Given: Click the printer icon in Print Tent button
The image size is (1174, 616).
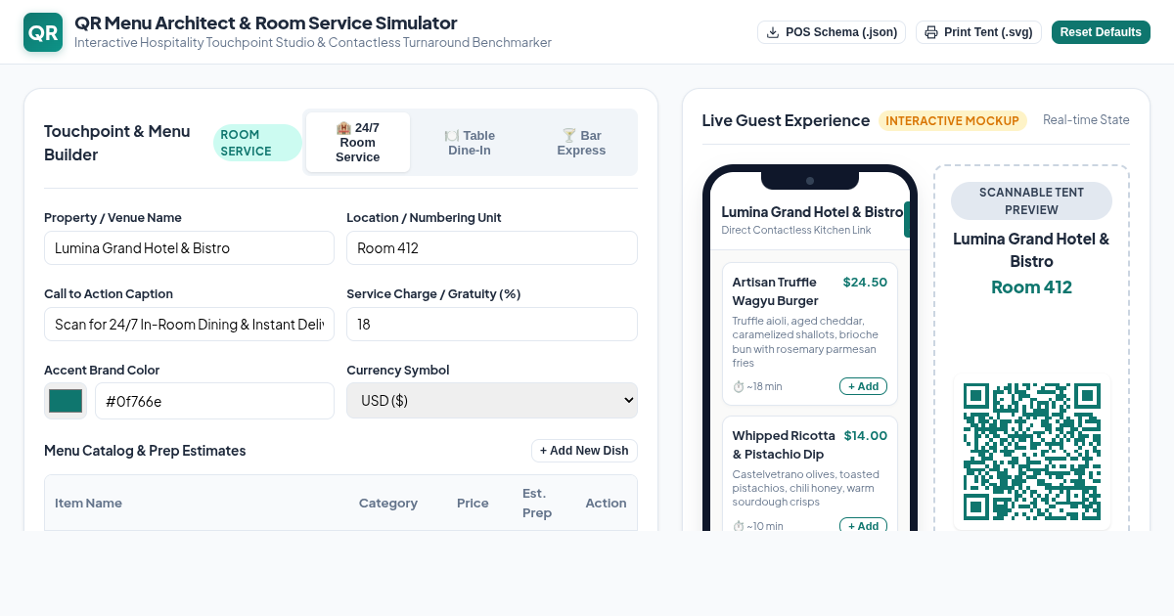Looking at the screenshot, I should (x=931, y=32).
